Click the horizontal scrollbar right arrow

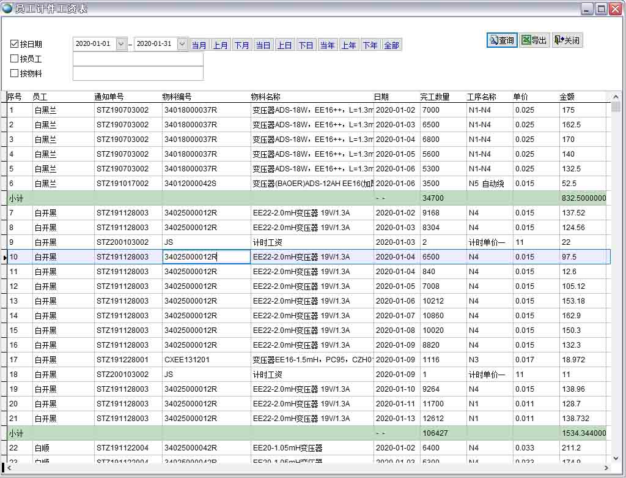(606, 468)
